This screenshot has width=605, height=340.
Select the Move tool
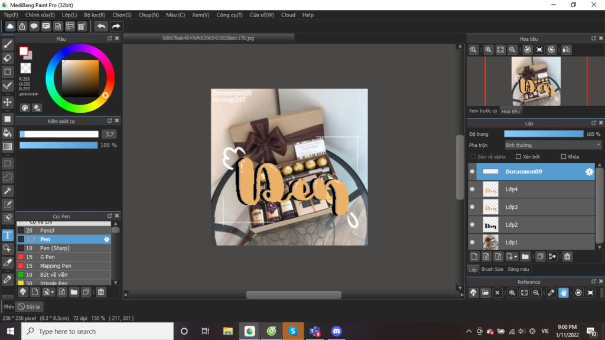7,102
